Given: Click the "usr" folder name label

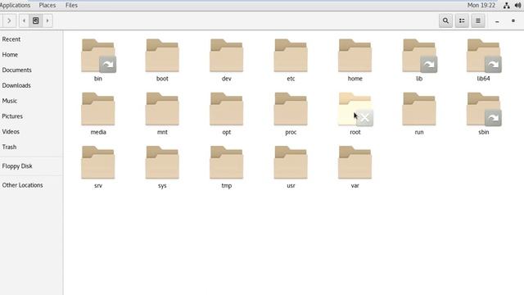Looking at the screenshot, I should pyautogui.click(x=291, y=186).
